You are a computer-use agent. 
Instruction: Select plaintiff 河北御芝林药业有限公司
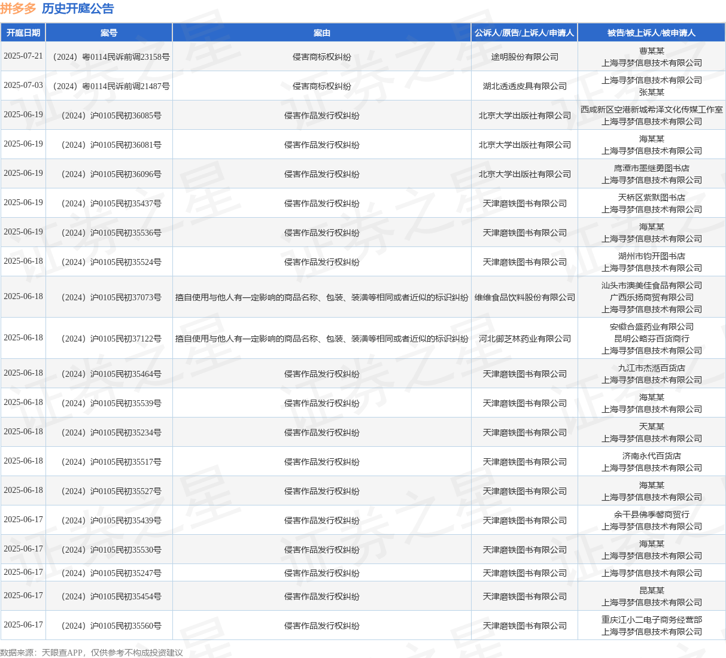coord(525,339)
